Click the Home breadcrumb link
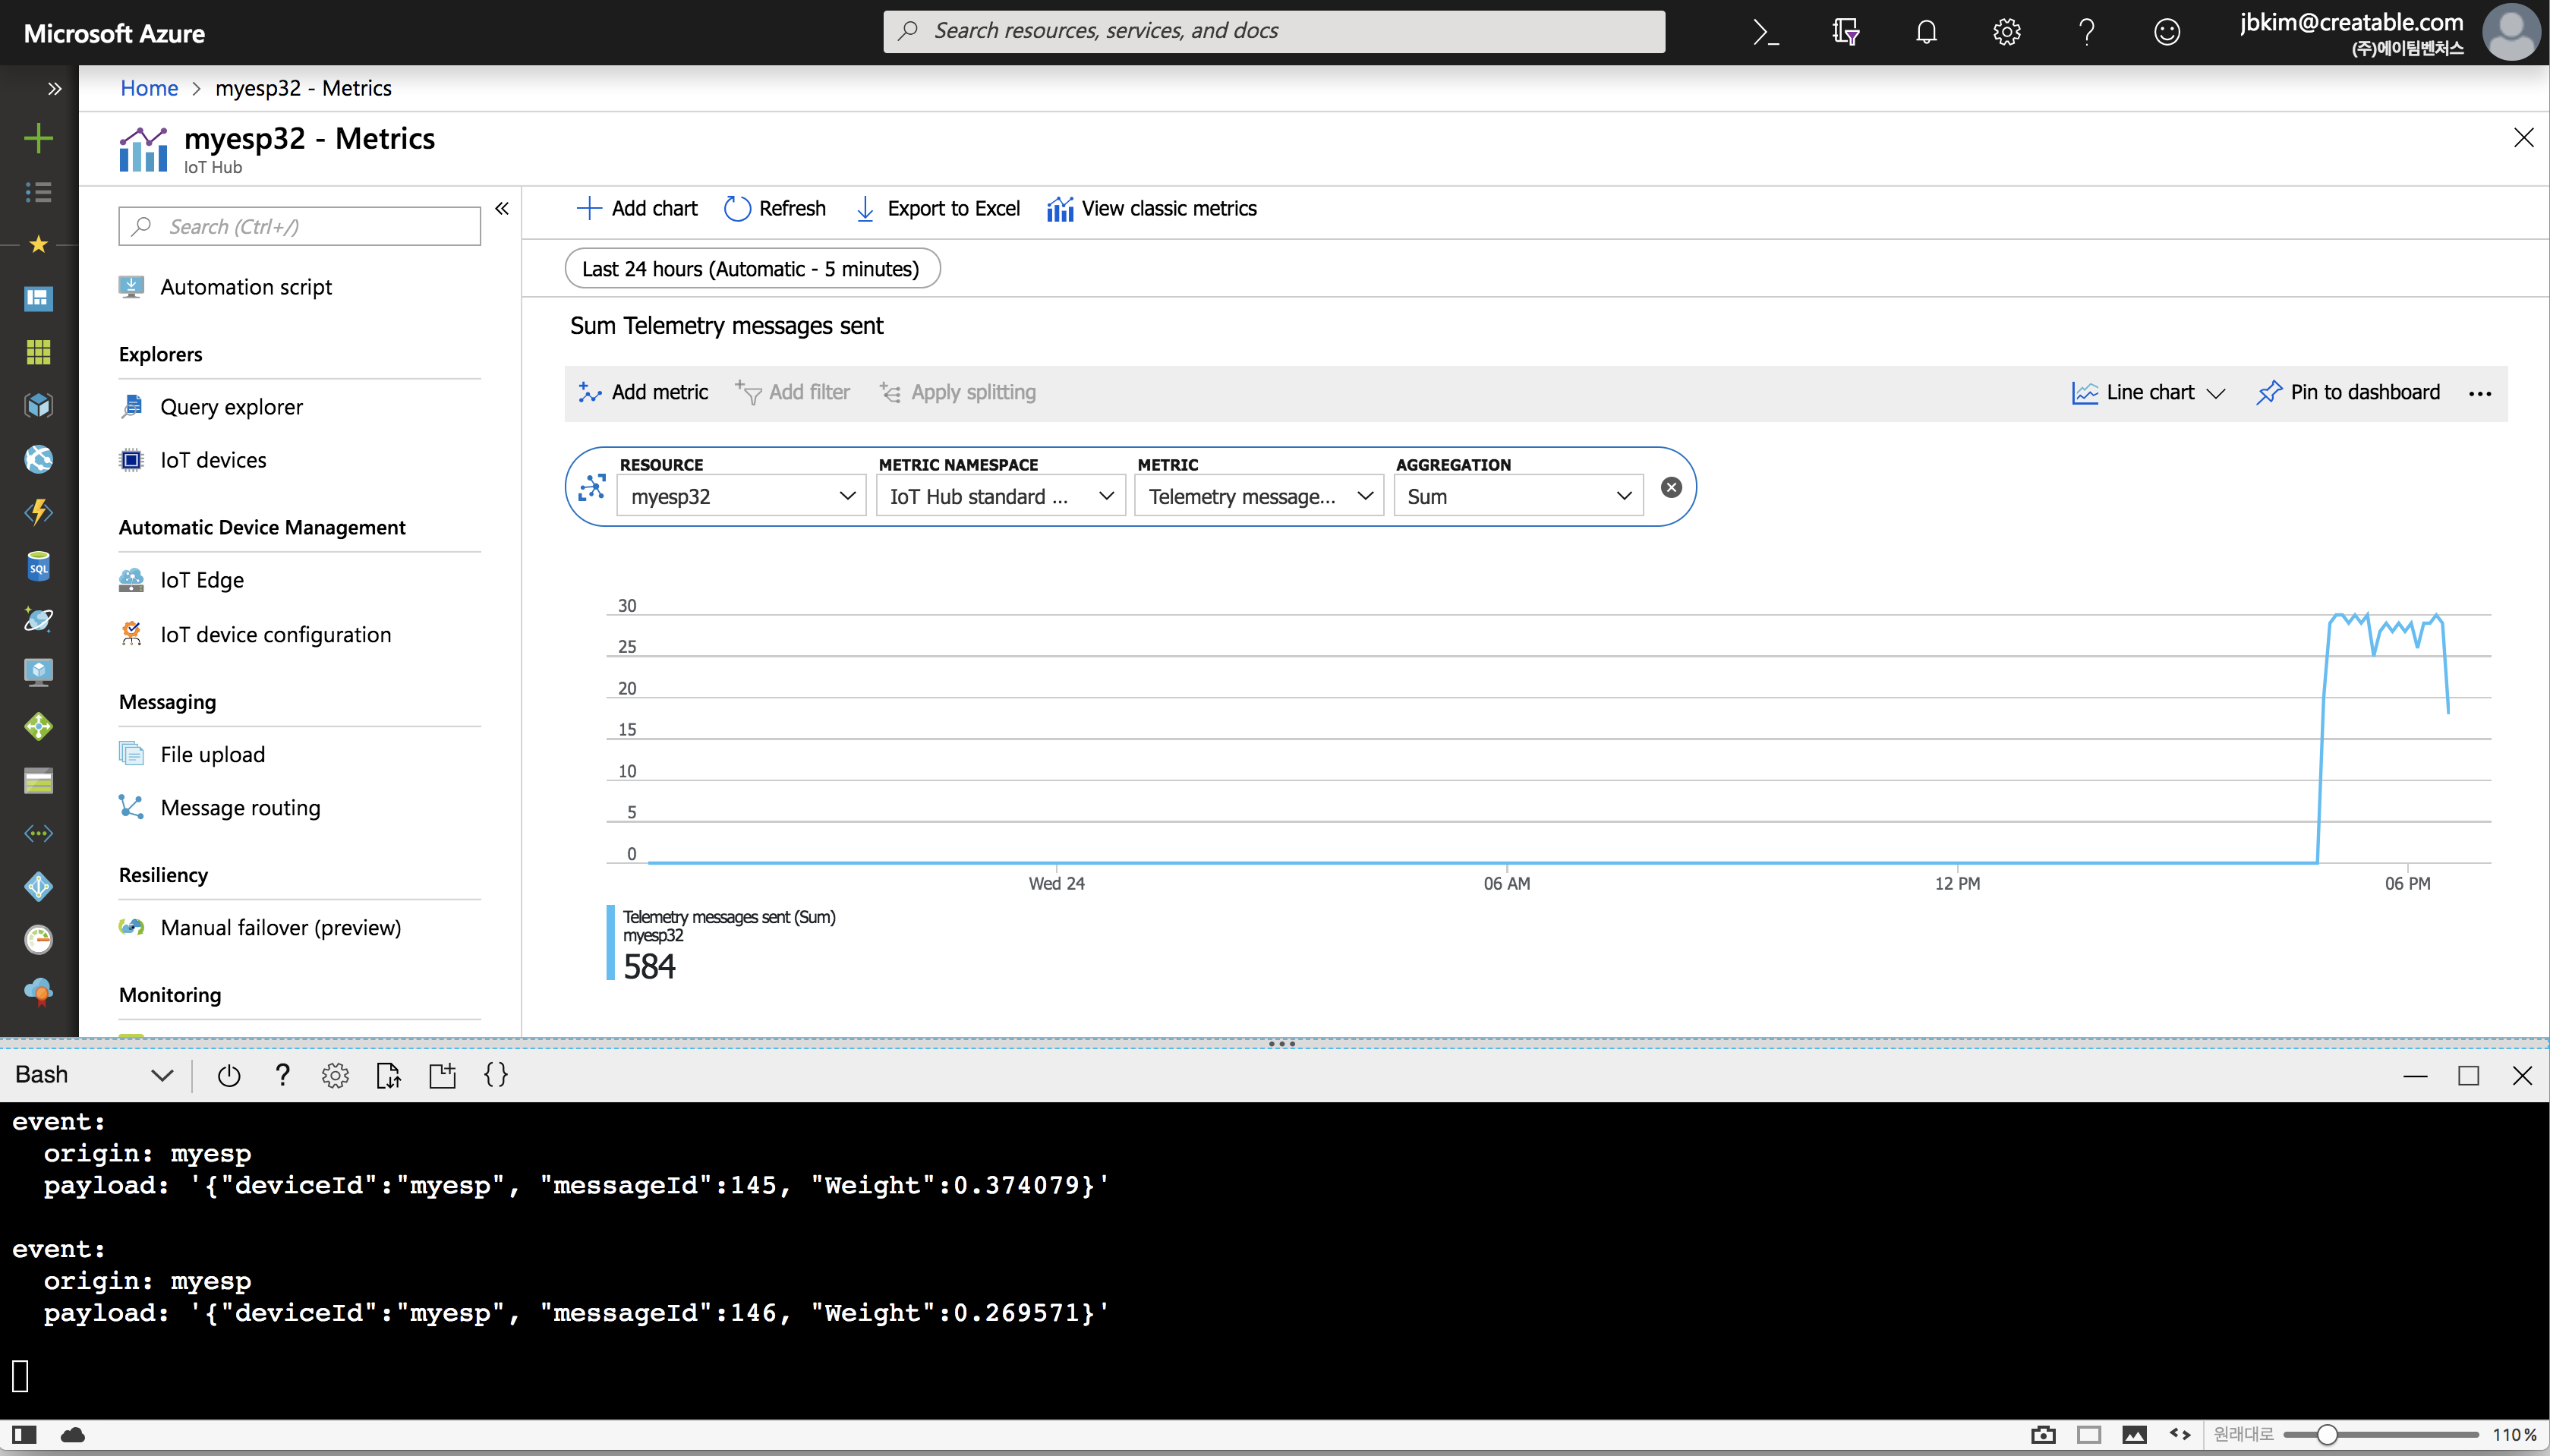2550x1456 pixels. (149, 88)
